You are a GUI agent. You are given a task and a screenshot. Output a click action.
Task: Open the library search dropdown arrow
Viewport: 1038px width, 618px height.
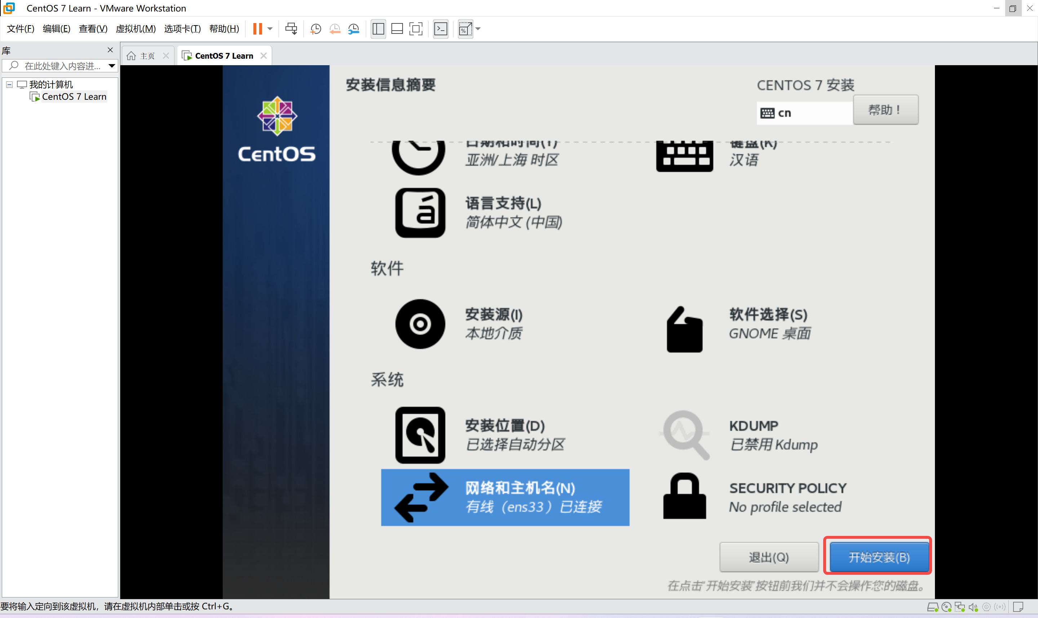pos(112,66)
